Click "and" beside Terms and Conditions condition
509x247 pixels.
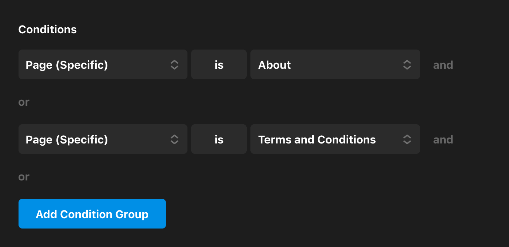pos(443,140)
